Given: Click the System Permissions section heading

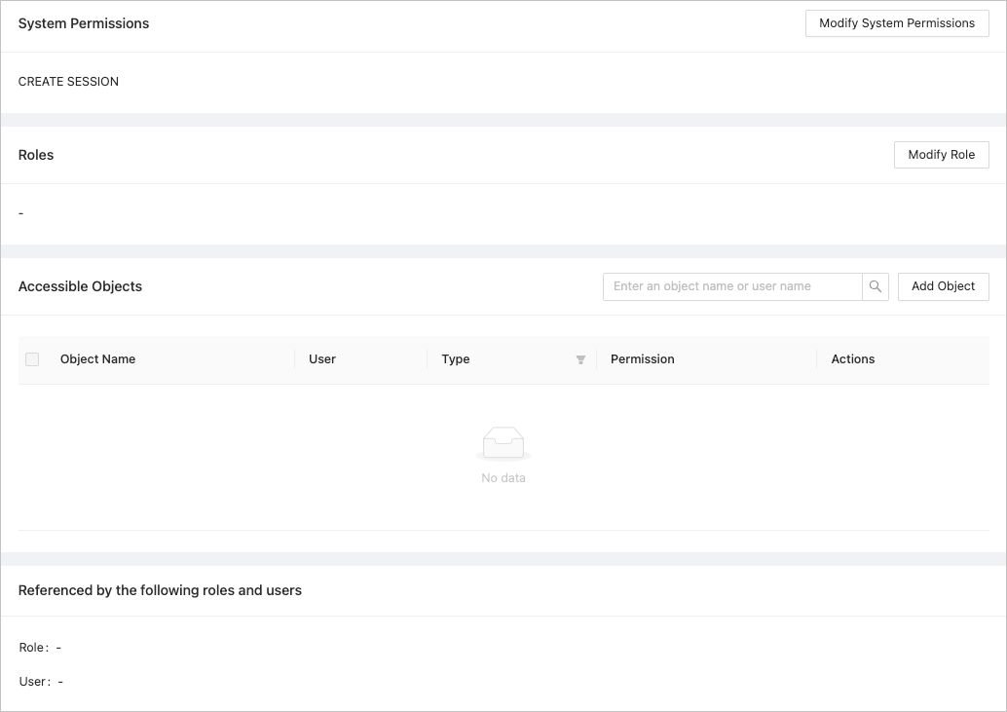Looking at the screenshot, I should click(84, 23).
